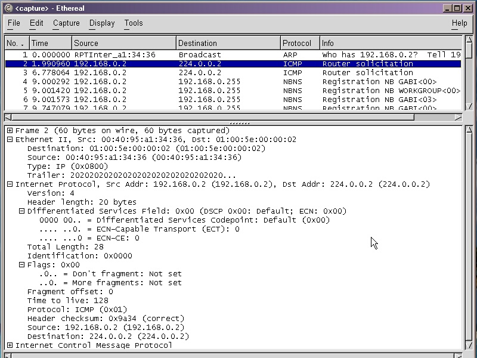Select packet 4 Registration NB GABI<00> row
This screenshot has height=358, width=477.
coord(233,82)
